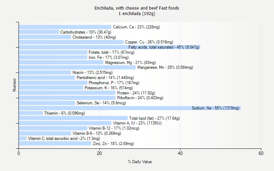Click the 'Copper, Cu - 26% (0.518mg)' label
This screenshot has width=274, height=171.
tap(149, 42)
